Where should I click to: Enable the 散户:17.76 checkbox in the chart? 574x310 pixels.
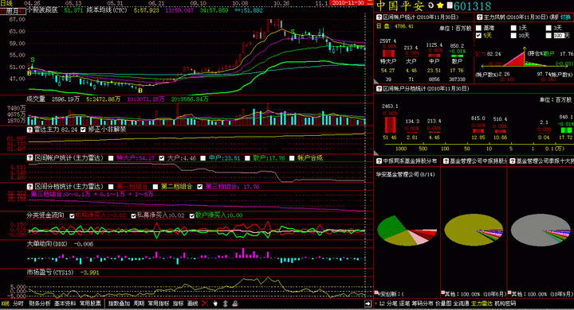pyautogui.click(x=247, y=158)
